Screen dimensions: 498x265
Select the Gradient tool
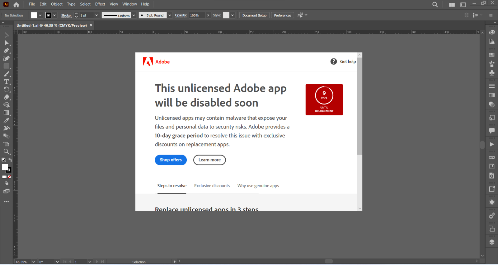tap(6, 113)
